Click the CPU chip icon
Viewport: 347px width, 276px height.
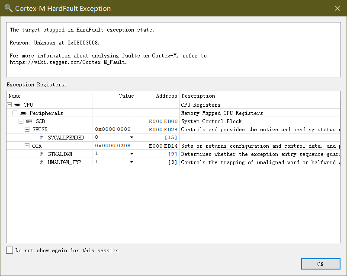[17, 105]
